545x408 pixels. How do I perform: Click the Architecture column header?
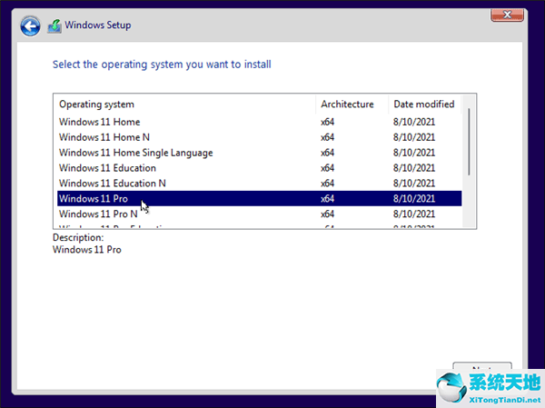[x=352, y=104]
